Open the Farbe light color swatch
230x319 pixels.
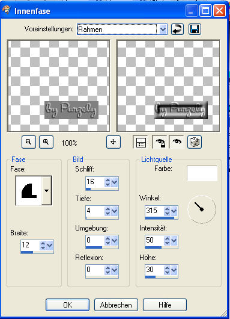(202, 173)
